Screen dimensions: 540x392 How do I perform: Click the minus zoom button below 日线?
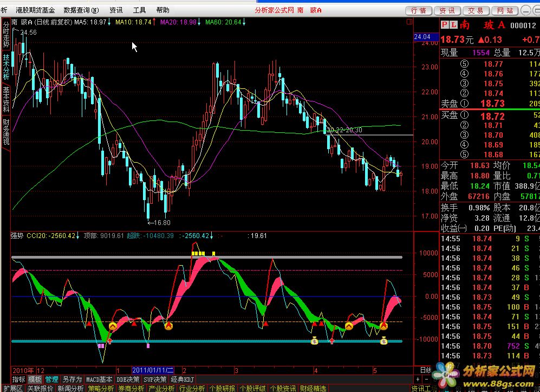point(426,379)
